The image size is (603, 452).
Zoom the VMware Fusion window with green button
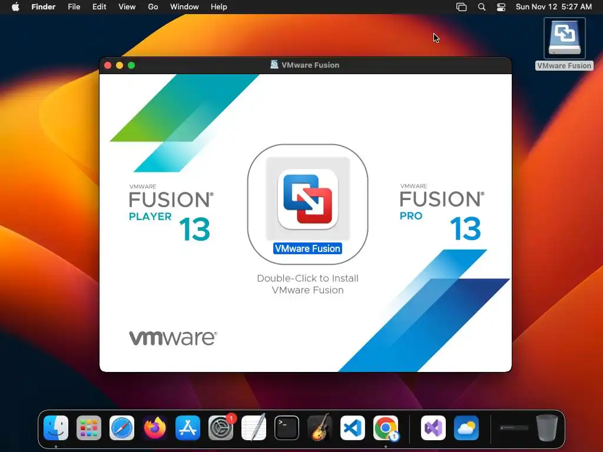131,65
